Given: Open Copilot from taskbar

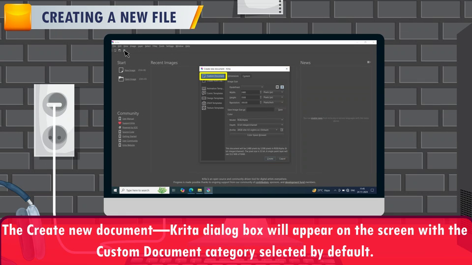Looking at the screenshot, I should pyautogui.click(x=182, y=190).
